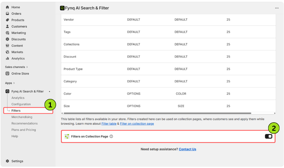Toggle Filters on Collection Page switch
The width and height of the screenshot is (284, 168).
(268, 136)
